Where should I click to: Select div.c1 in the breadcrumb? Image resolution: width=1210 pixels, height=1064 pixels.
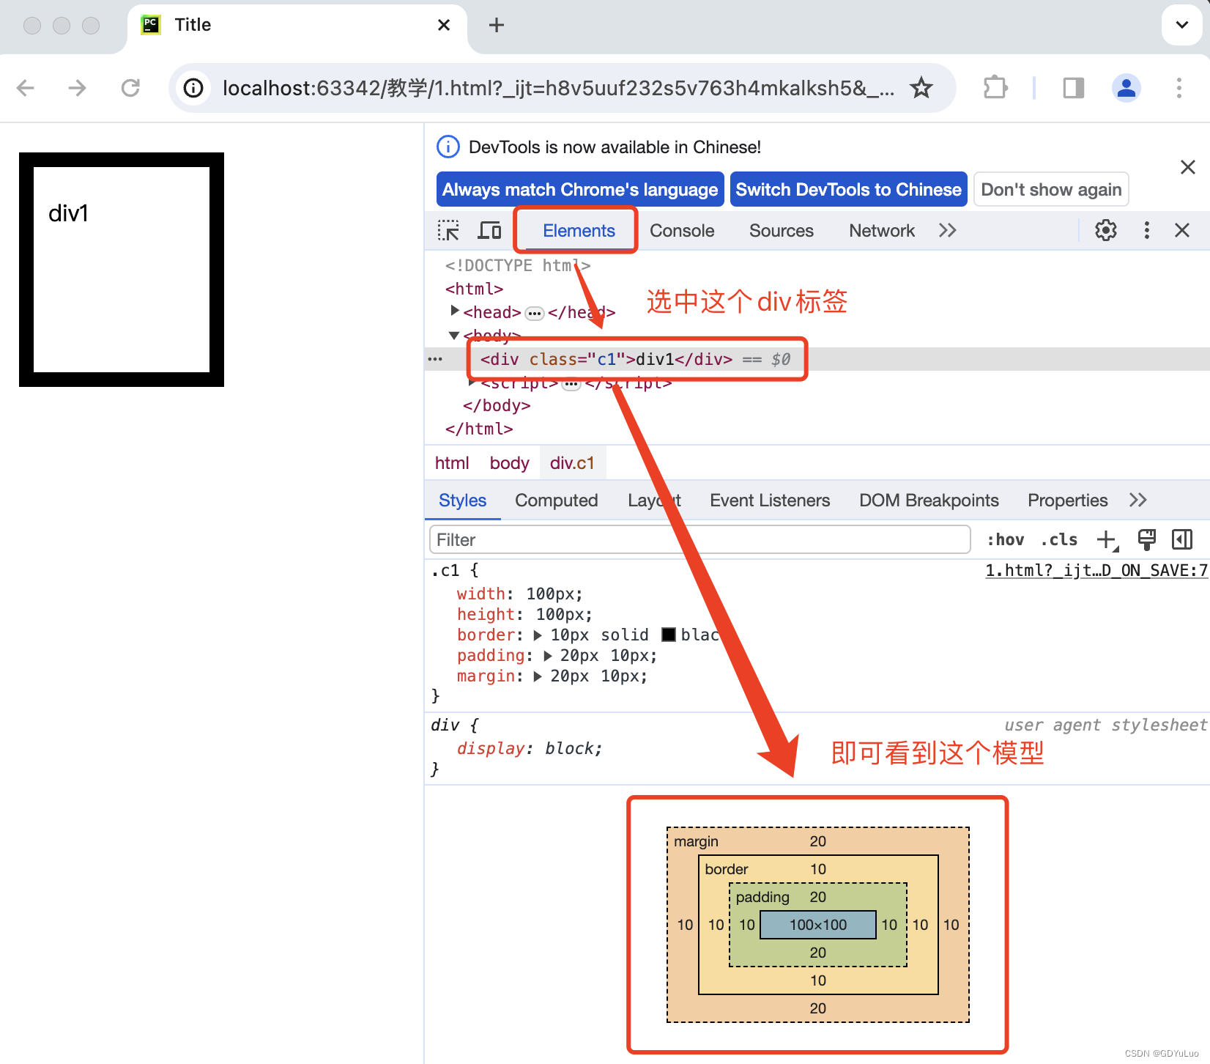tap(572, 463)
